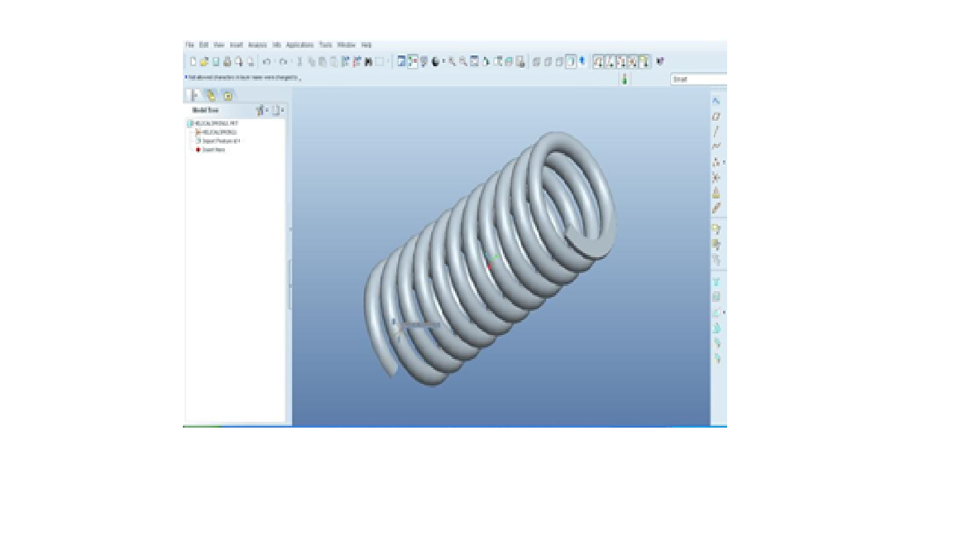Image resolution: width=953 pixels, height=536 pixels.
Task: Click the Zoom In magnifier icon
Action: [452, 61]
